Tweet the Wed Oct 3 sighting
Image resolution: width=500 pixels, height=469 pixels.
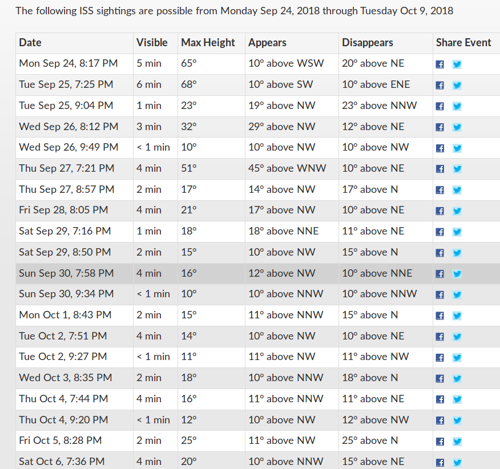click(x=457, y=379)
